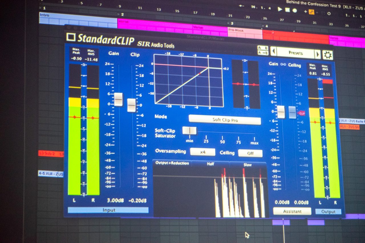Click the pink CLIP indicator tag
Viewport: 365px width, 243px height.
pos(301,113)
